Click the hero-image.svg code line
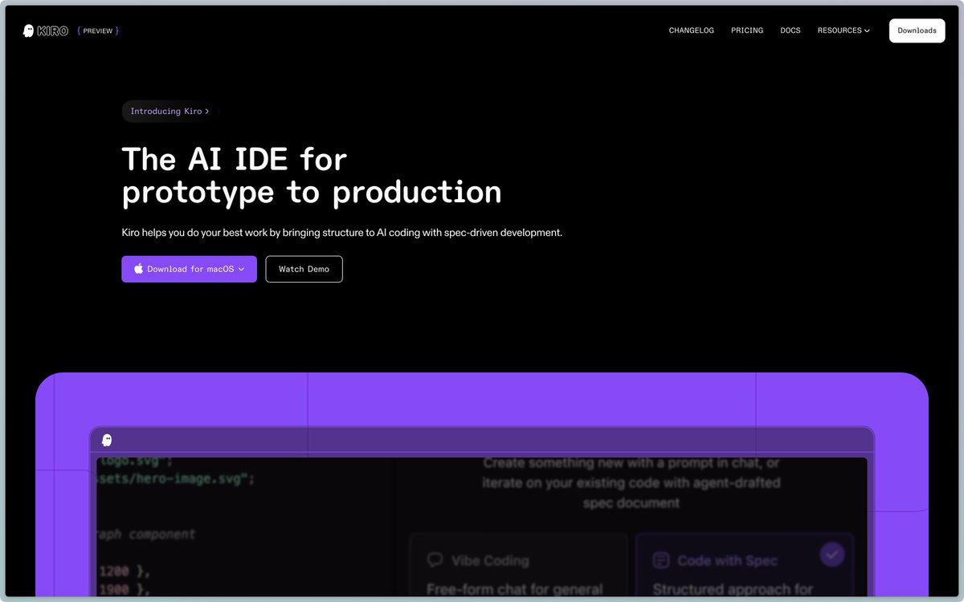This screenshot has width=964, height=602. click(x=176, y=479)
